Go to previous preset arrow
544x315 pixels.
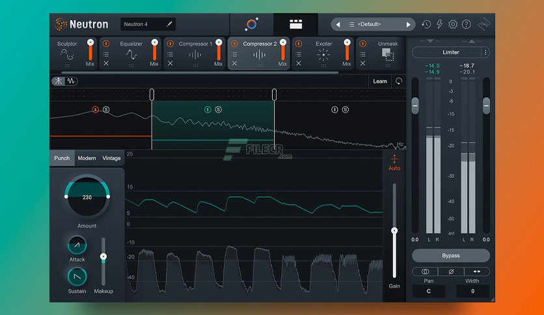point(338,24)
